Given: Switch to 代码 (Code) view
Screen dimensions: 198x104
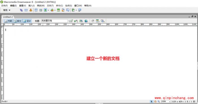Looking at the screenshot, I should pyautogui.click(x=8, y=21).
